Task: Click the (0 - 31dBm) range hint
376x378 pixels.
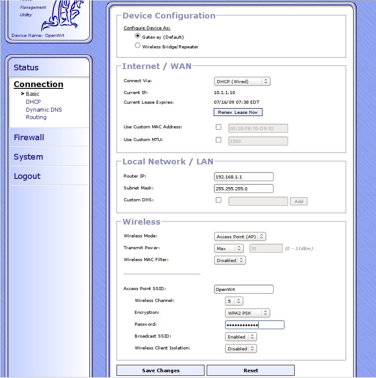Action: (x=299, y=248)
